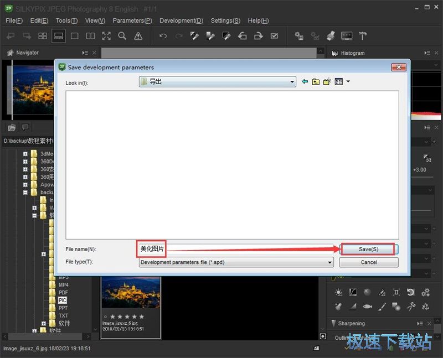Switch to thumbnail view mode in toolbar
Screen dimensions: 443x358
click(x=43, y=36)
